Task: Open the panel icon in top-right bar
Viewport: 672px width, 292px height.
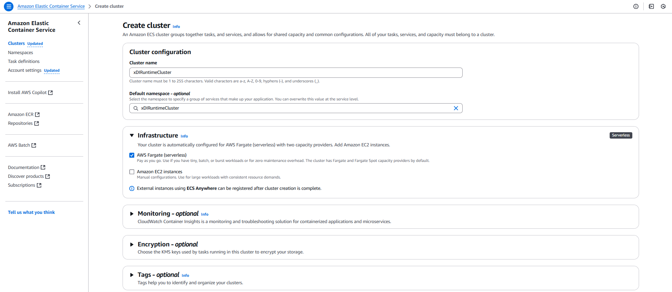Action: [651, 6]
